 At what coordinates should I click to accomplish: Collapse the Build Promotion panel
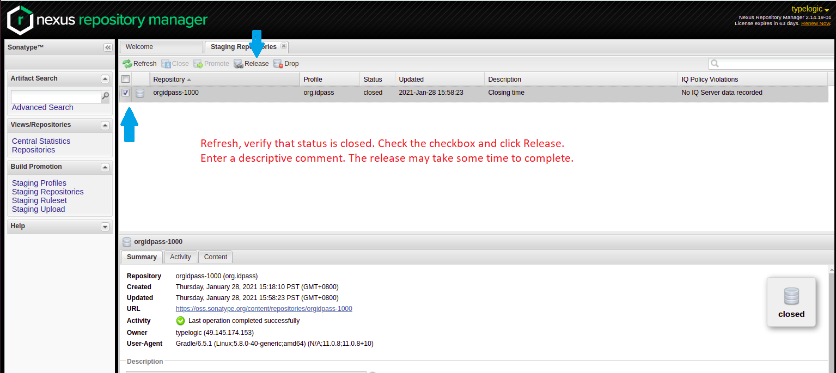[x=105, y=167]
